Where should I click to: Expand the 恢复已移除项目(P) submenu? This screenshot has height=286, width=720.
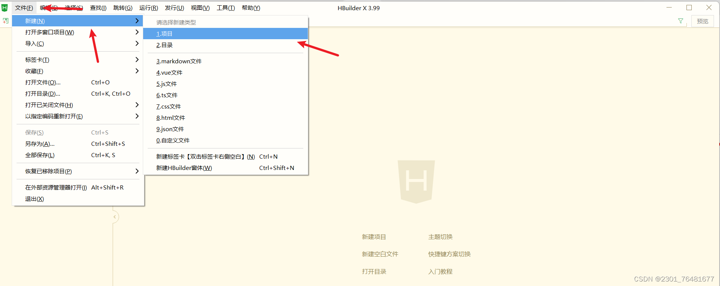[78, 171]
